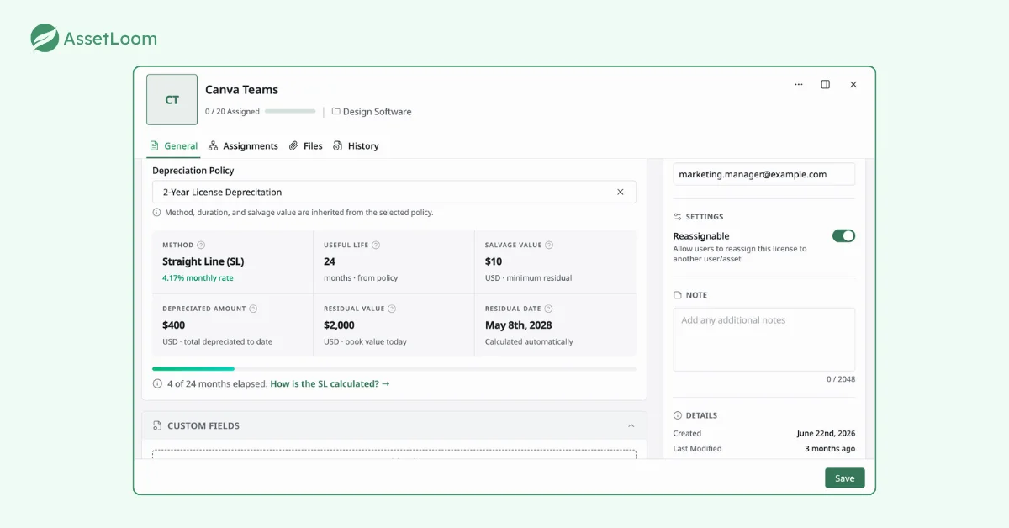The image size is (1009, 528).
Task: Show help for Residual Value
Action: click(392, 309)
